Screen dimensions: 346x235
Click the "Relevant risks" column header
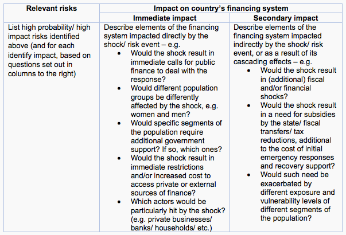[x=51, y=9]
